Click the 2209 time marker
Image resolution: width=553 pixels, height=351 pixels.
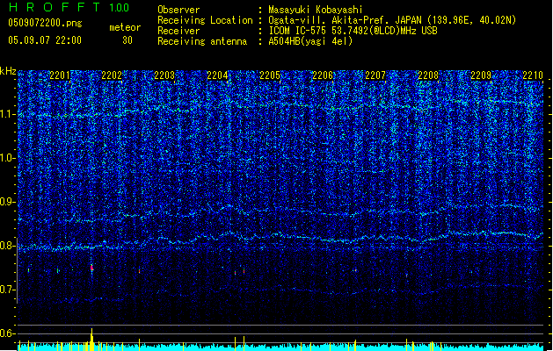481,76
